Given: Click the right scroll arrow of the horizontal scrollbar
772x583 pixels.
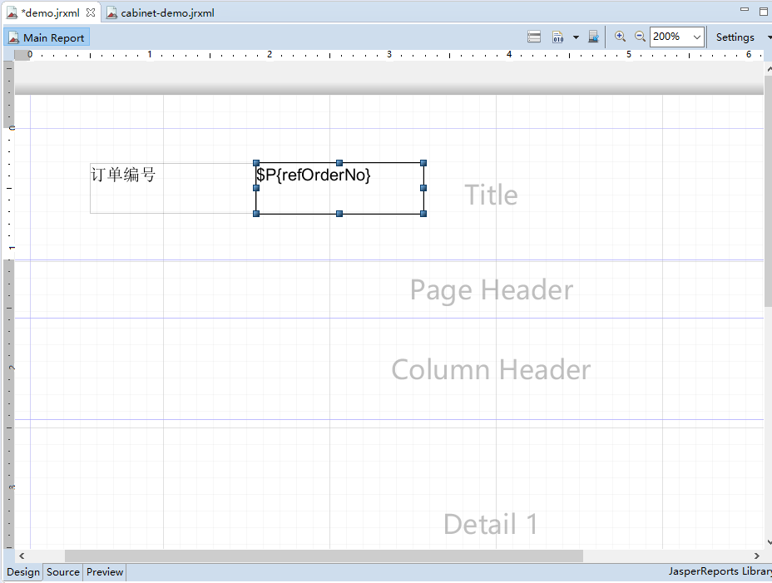Looking at the screenshot, I should (757, 556).
